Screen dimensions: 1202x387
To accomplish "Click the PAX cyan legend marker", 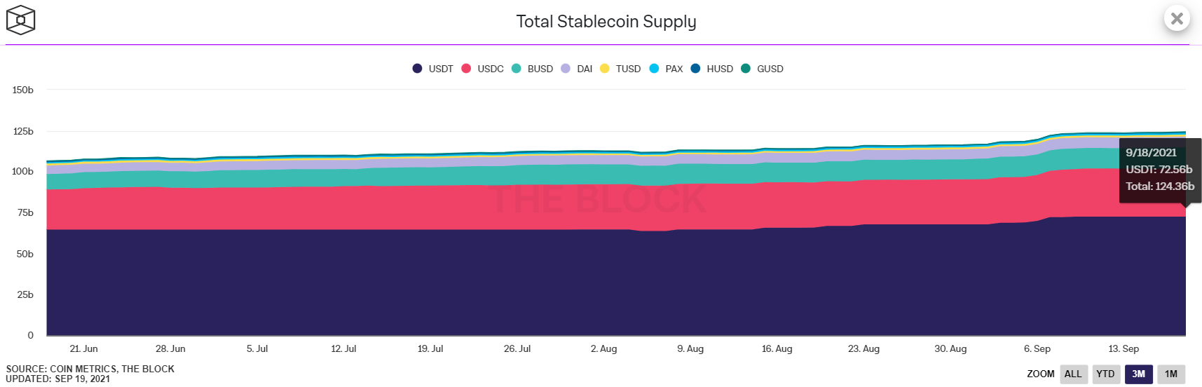I will tap(654, 69).
